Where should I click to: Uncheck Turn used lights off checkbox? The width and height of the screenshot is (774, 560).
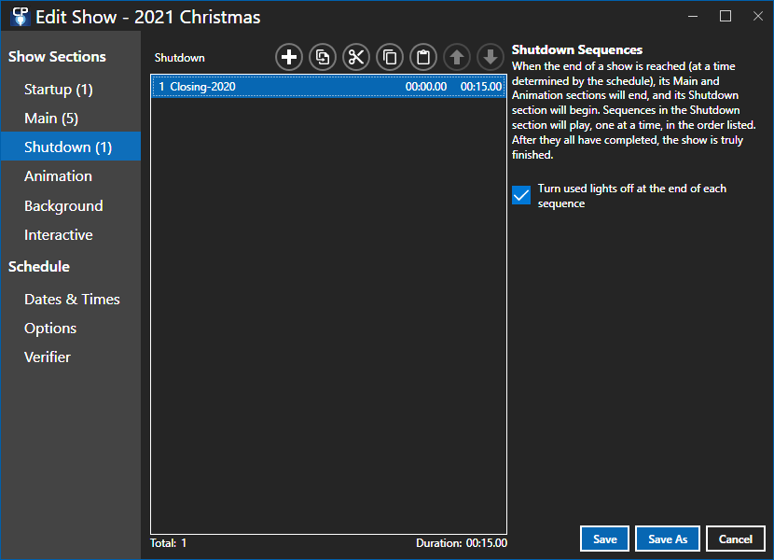click(521, 195)
